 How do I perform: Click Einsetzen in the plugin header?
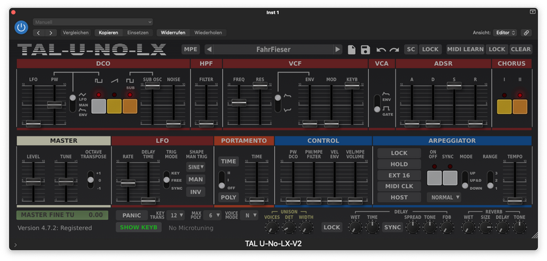pos(138,33)
